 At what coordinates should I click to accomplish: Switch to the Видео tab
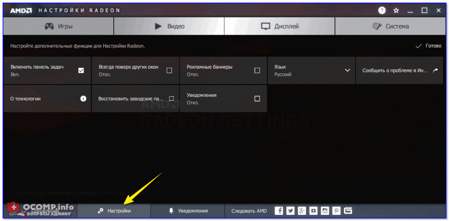pyautogui.click(x=169, y=26)
